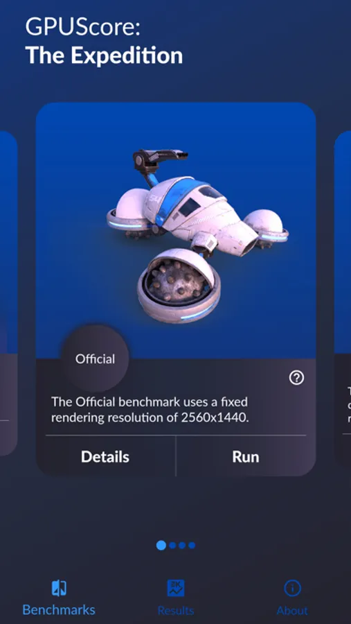This screenshot has width=351, height=624.
Task: Select the first active page indicator dot
Action: pos(161,545)
